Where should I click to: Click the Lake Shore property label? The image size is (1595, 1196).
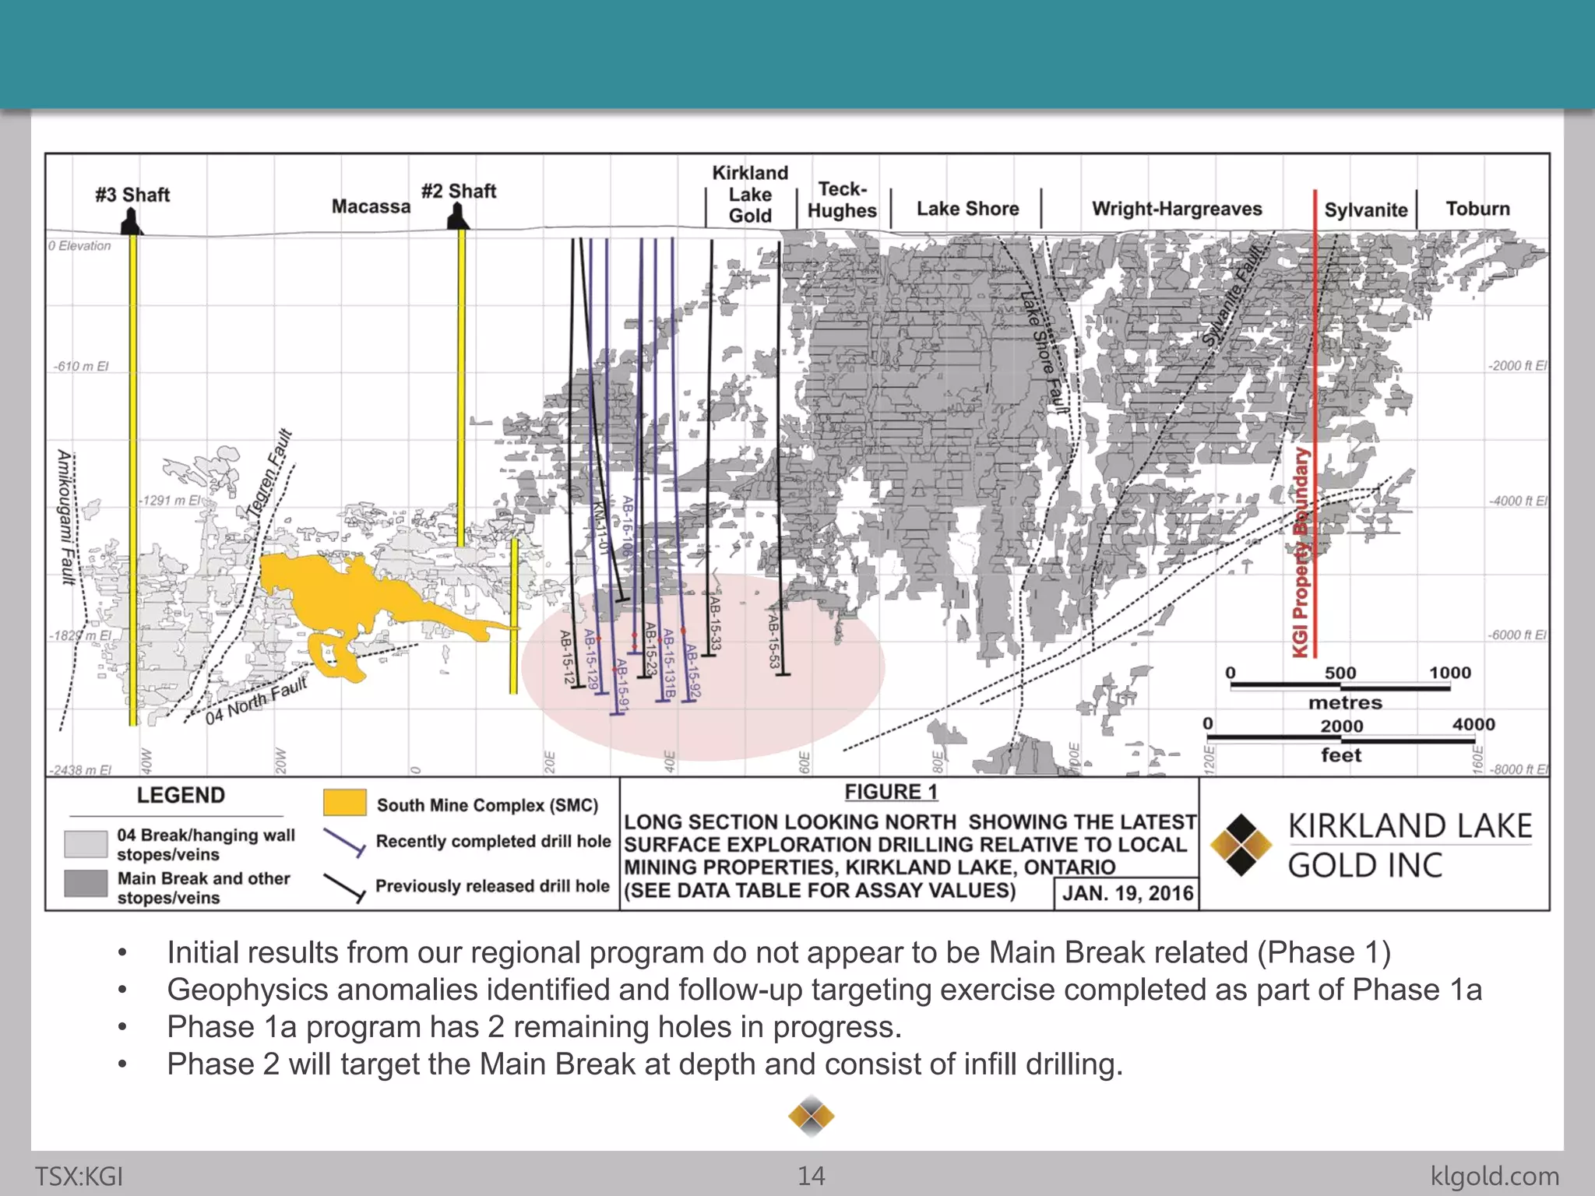967,209
